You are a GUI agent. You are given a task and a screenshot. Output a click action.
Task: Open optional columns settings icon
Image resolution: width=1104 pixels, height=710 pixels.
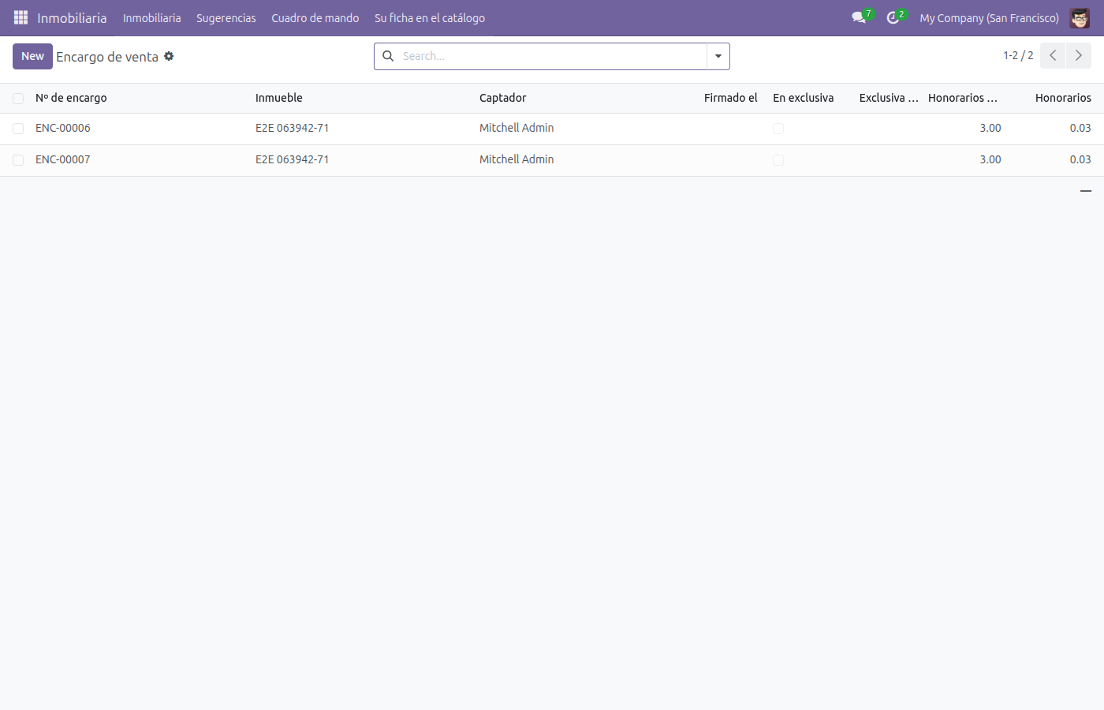point(1086,191)
